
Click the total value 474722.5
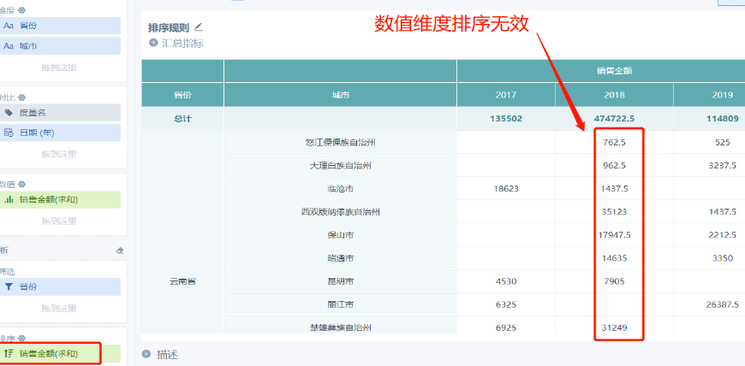(614, 119)
